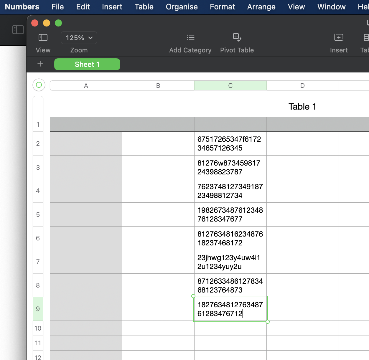Select cell containing 7623748127349187
Screen dimensions: 369x360
click(x=230, y=191)
